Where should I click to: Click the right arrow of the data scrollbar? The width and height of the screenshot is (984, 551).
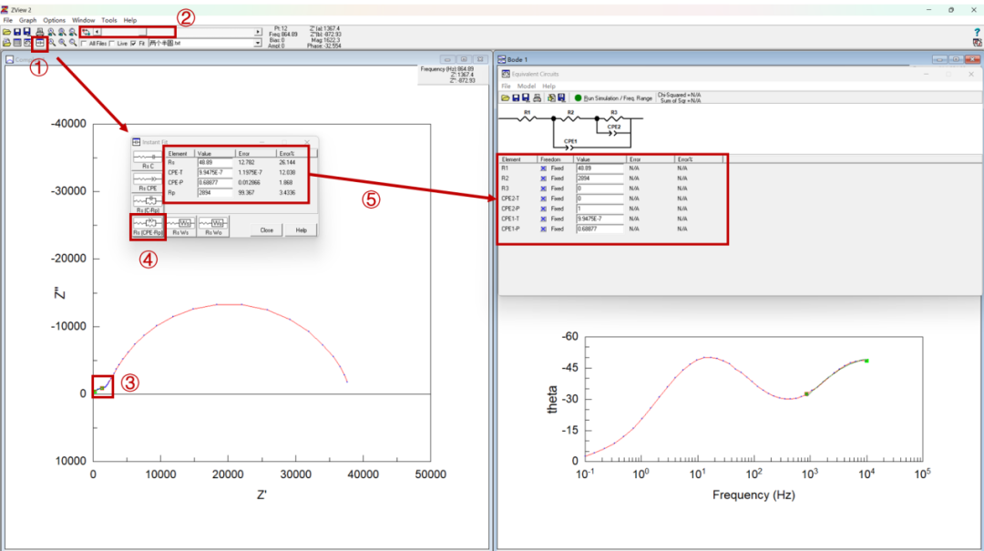258,32
